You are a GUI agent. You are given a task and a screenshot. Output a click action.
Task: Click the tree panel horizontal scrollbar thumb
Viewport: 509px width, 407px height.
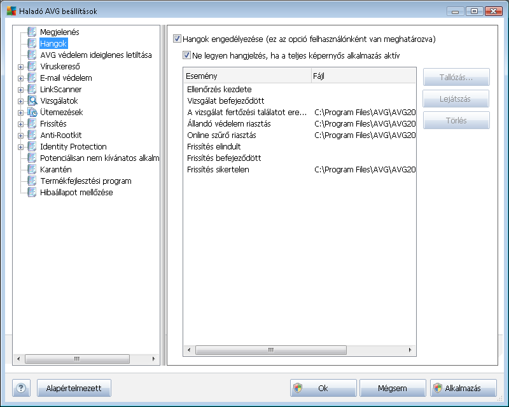[77, 359]
